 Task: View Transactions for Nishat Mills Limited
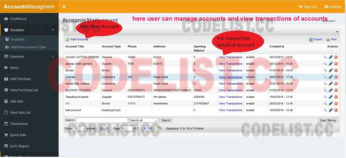coord(231,84)
